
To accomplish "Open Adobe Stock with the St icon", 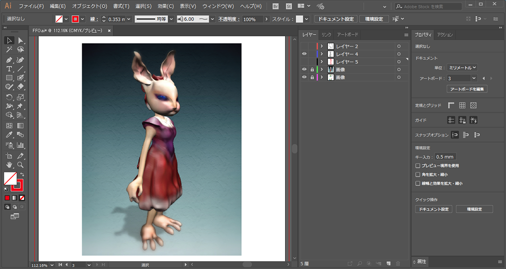I will pos(289,6).
